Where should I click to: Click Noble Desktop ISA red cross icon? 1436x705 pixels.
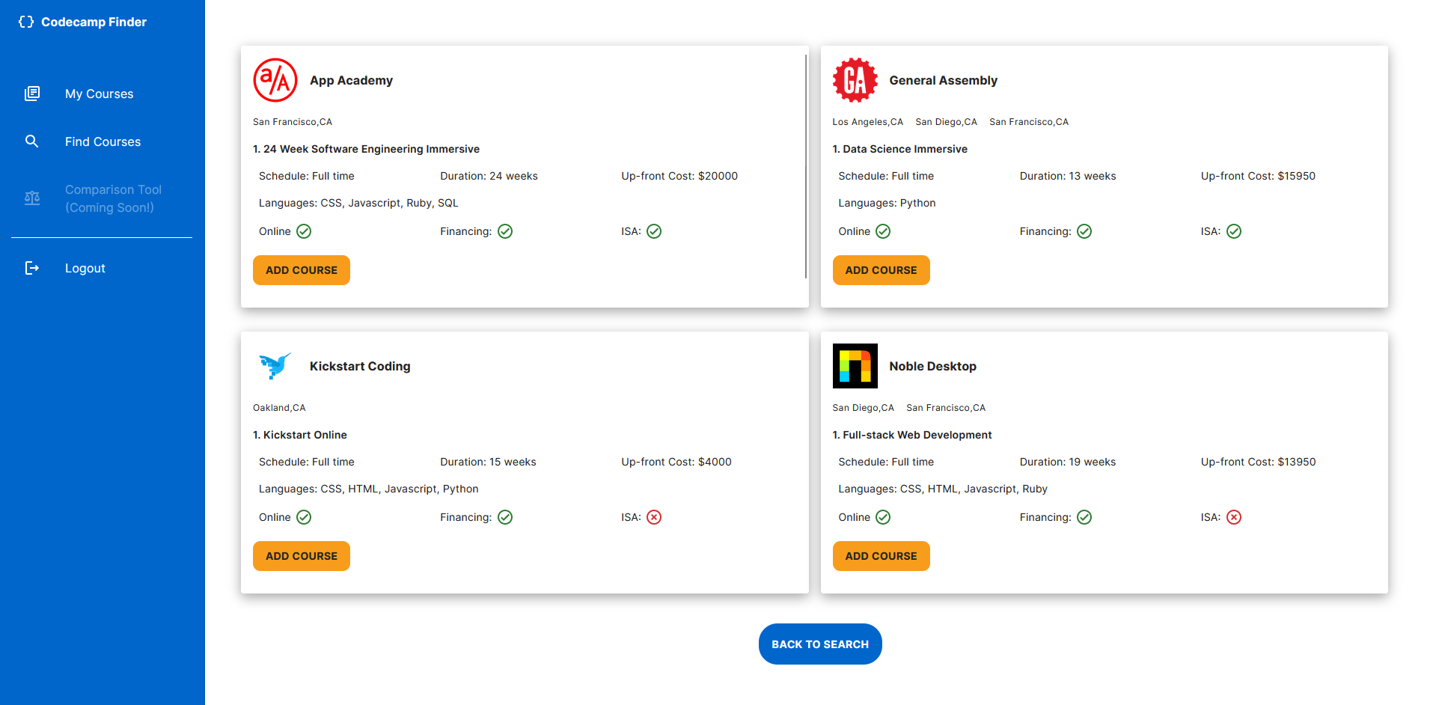pos(1234,517)
